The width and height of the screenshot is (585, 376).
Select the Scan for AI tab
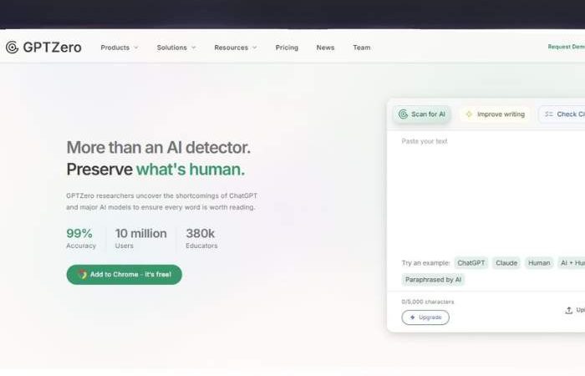[421, 114]
